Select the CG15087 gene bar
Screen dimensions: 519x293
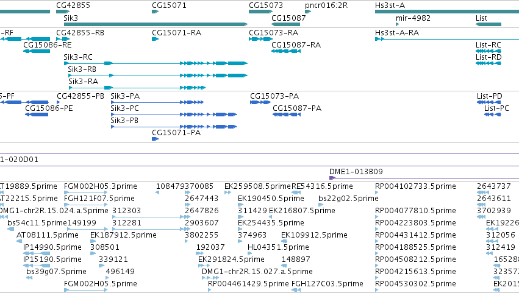tap(285, 24)
